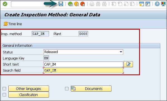Click the Classification button
Viewport: 167px width, 101px height.
(29, 95)
